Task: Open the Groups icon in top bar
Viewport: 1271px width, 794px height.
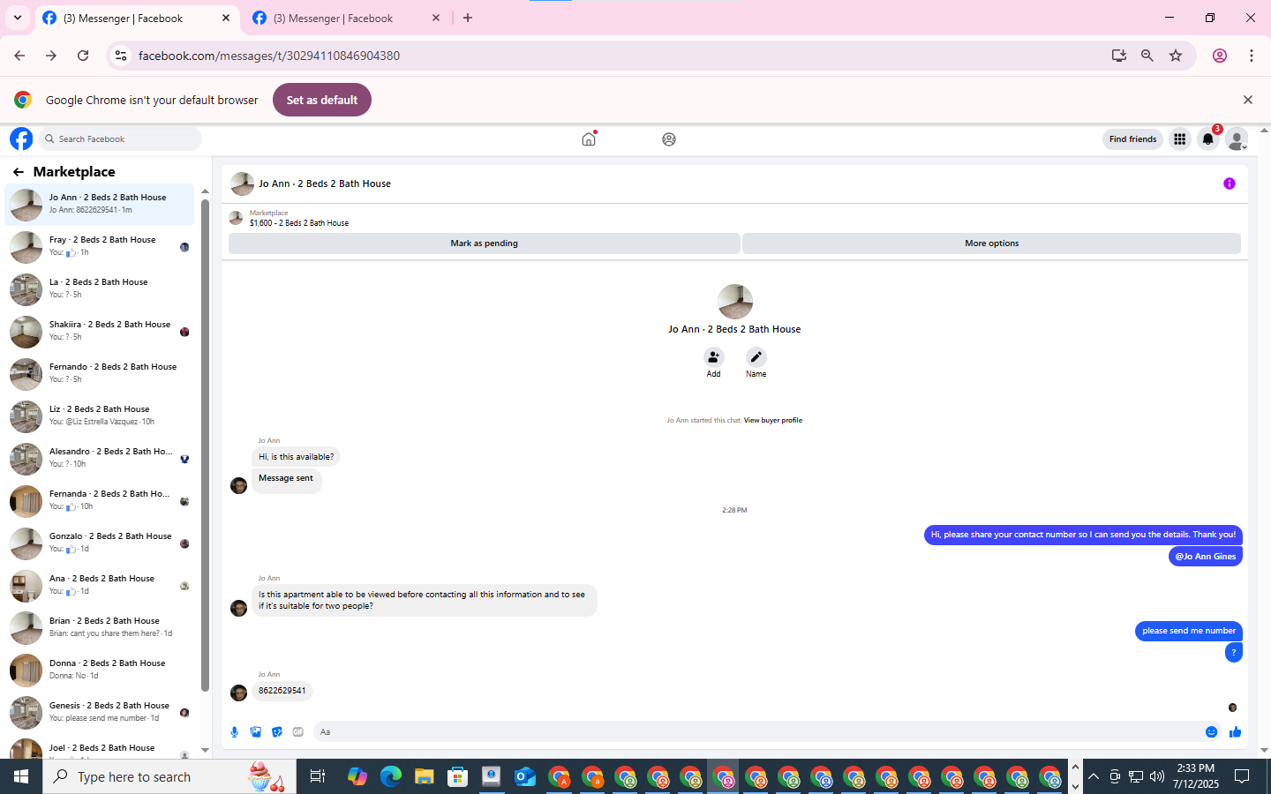Action: [x=669, y=139]
